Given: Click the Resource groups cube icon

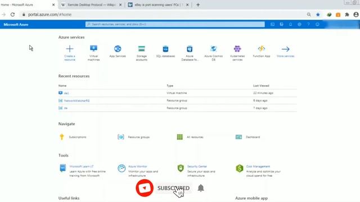Looking at the screenshot, I should (121, 137).
